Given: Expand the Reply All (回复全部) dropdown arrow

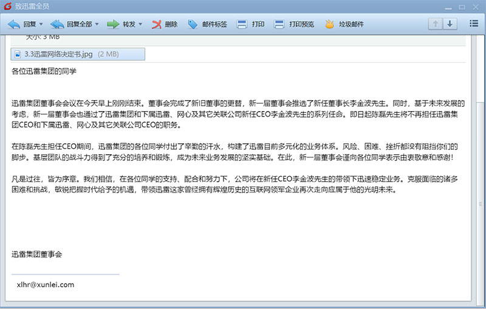Looking at the screenshot, I should click(97, 24).
